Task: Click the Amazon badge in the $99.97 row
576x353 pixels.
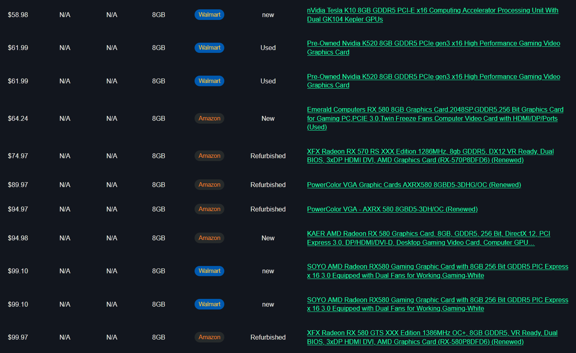Action: [x=210, y=337]
